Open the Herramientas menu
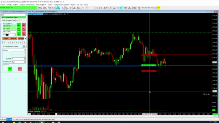The width and height of the screenshot is (219, 123). [x=30, y=5]
